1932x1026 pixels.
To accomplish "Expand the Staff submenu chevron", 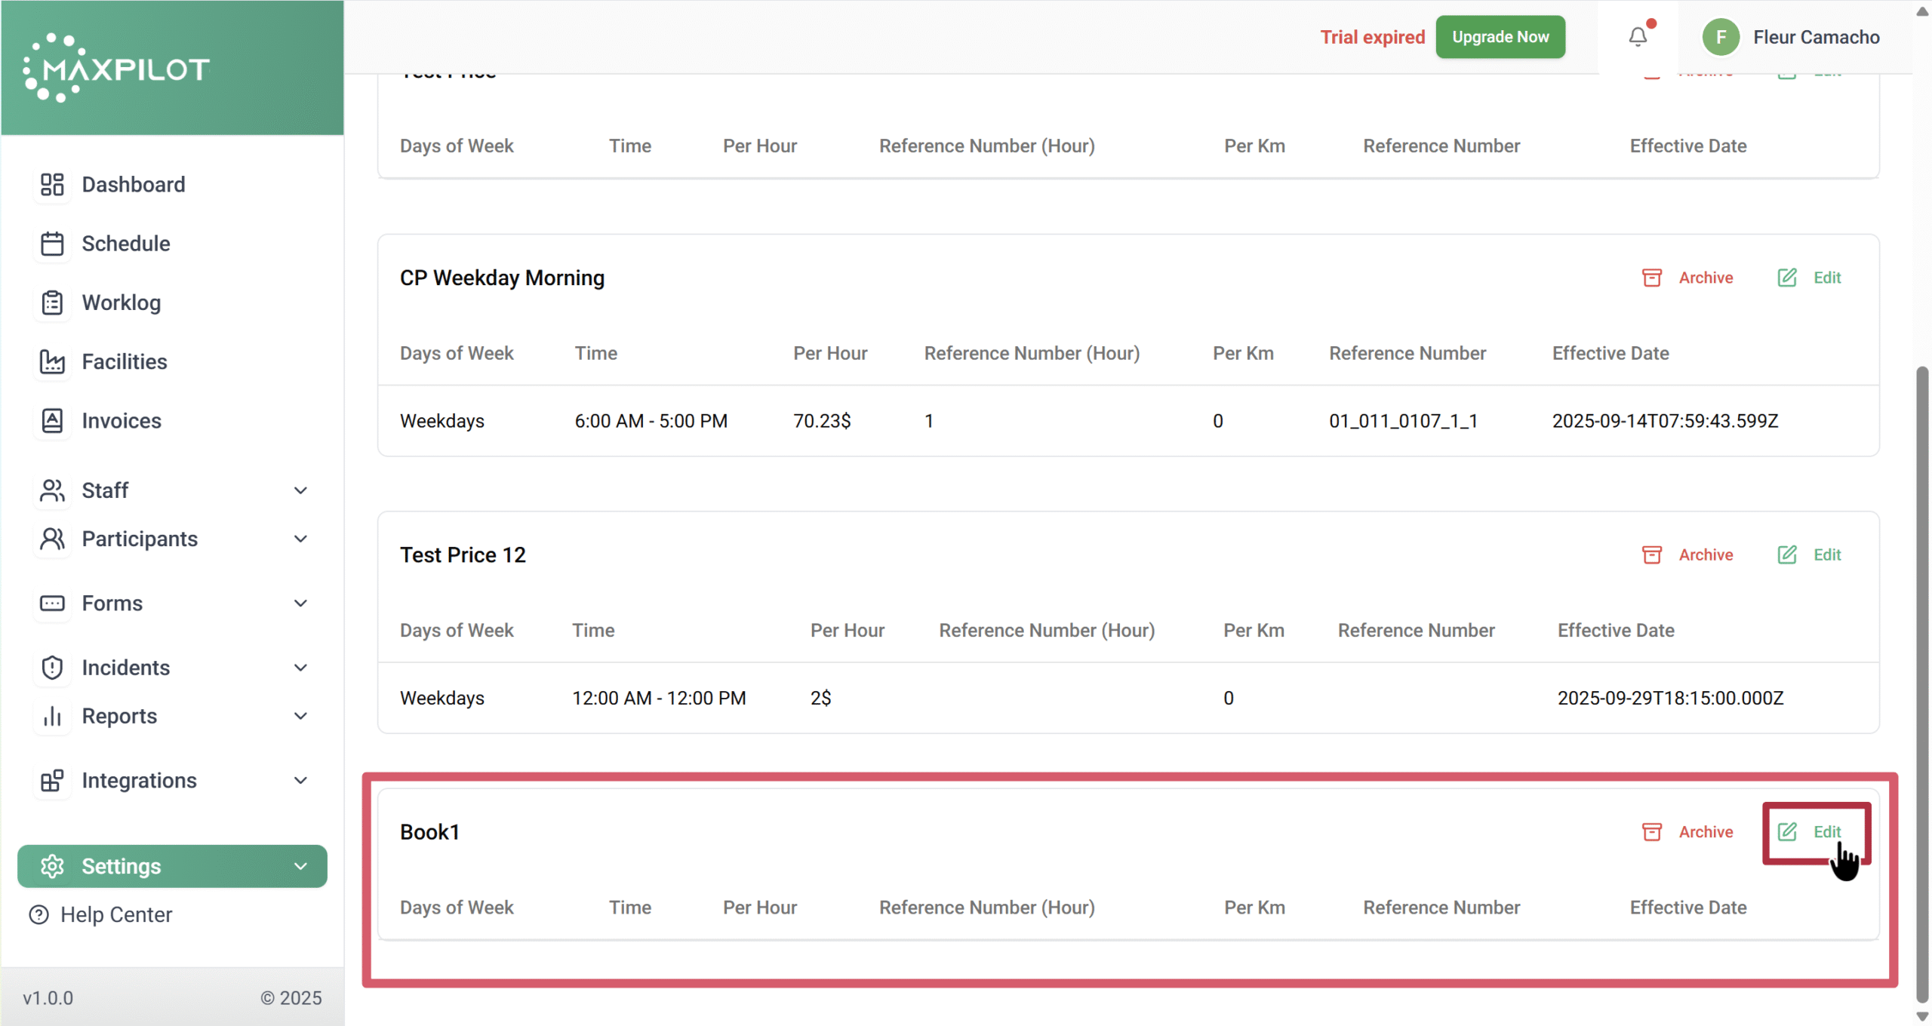I will click(300, 490).
